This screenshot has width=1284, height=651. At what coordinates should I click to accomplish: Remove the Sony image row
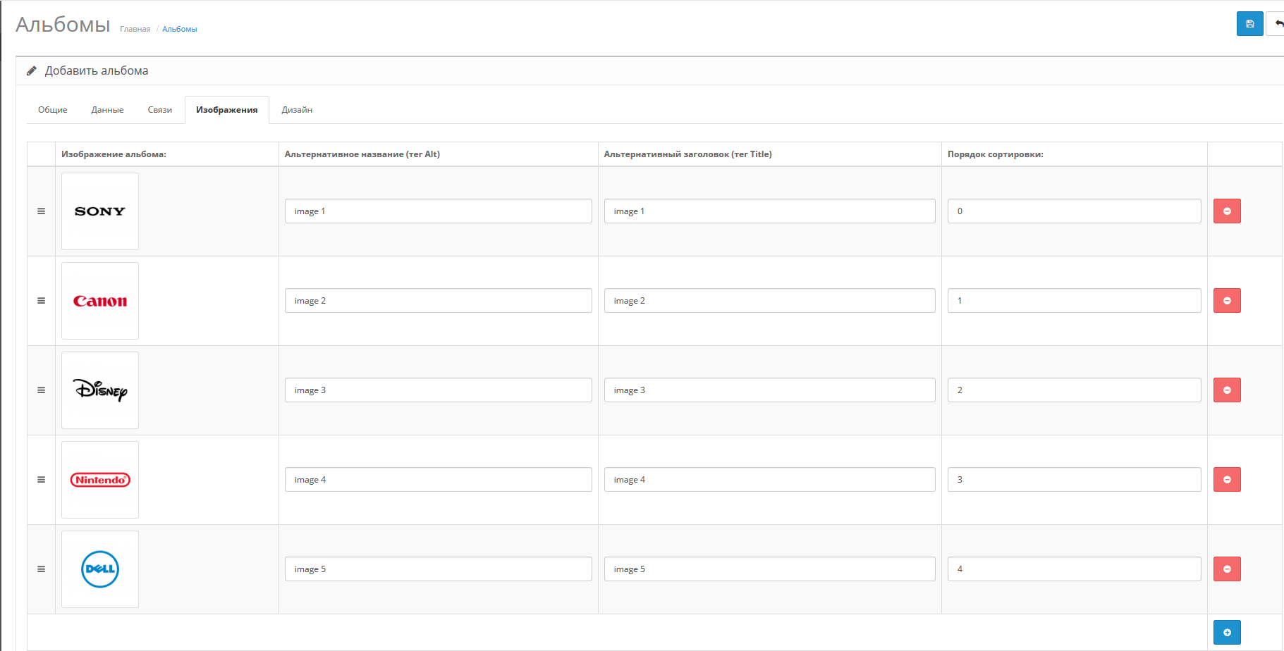coord(1226,211)
